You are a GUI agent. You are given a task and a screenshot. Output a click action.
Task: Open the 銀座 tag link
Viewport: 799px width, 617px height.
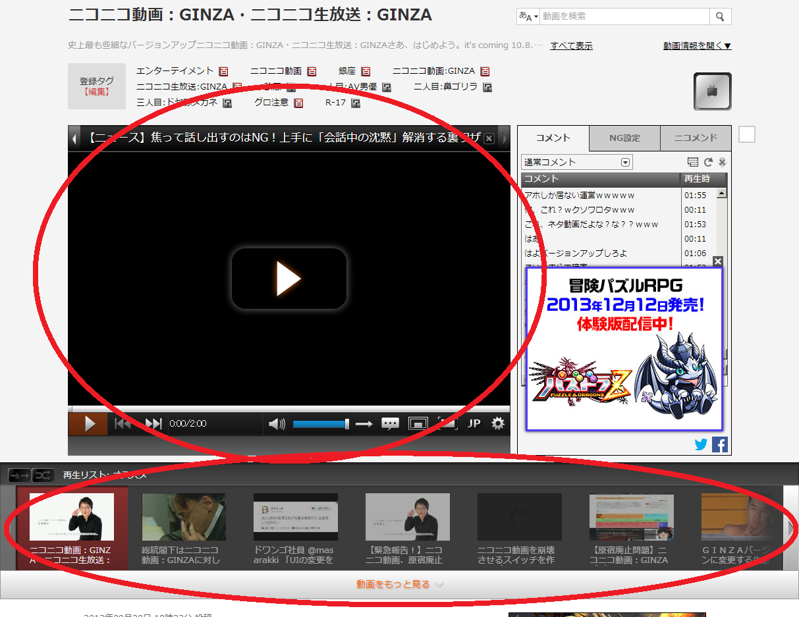[x=347, y=70]
